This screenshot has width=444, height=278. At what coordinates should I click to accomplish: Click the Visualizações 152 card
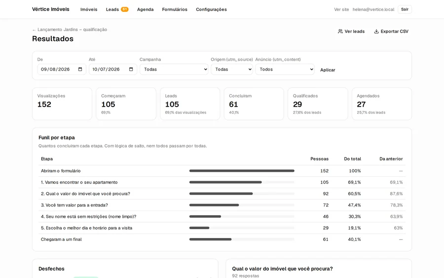62,104
